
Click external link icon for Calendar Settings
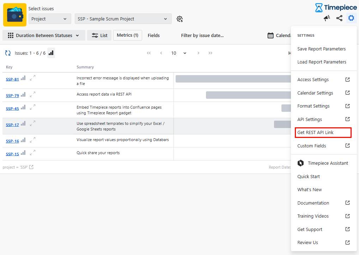pos(348,93)
